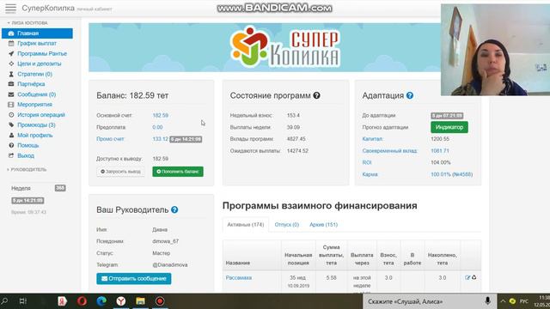Image resolution: width=550 pixels, height=309 pixels.
Task: Click the Промо счет link
Action: pos(110,139)
